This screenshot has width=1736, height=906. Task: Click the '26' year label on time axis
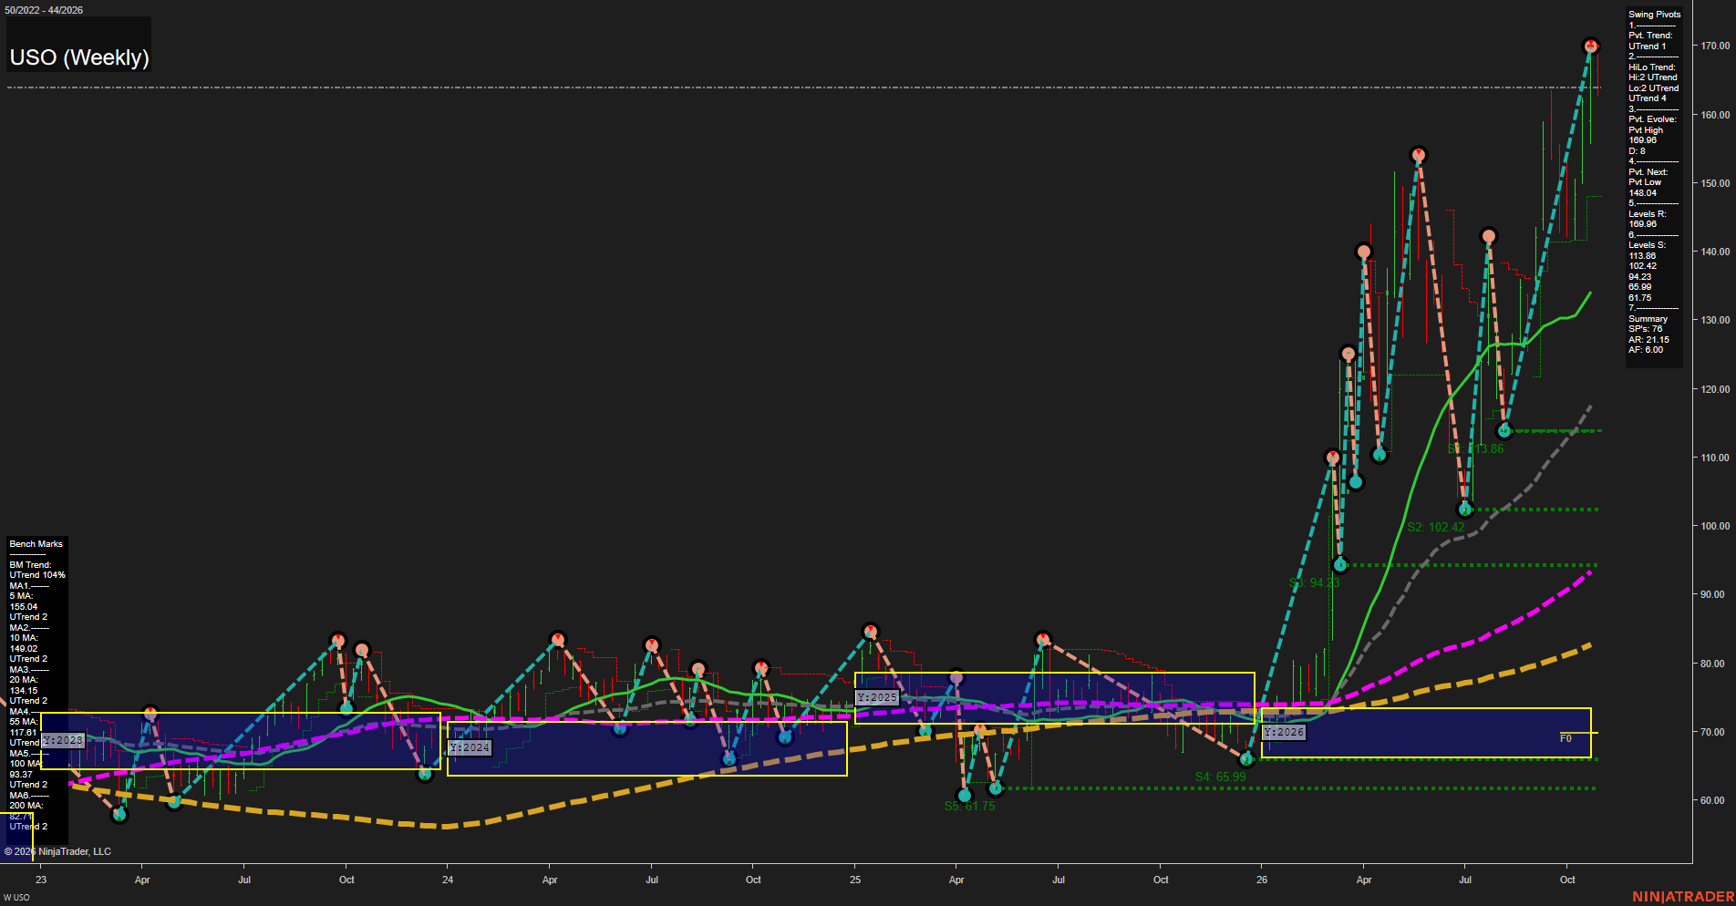click(x=1262, y=880)
